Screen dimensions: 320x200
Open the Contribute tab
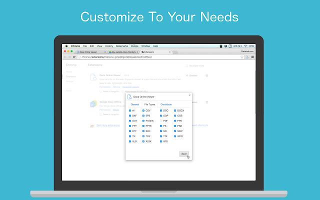166,104
